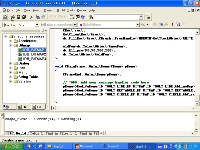
Task: Open the File menu
Action: tap(10, 10)
